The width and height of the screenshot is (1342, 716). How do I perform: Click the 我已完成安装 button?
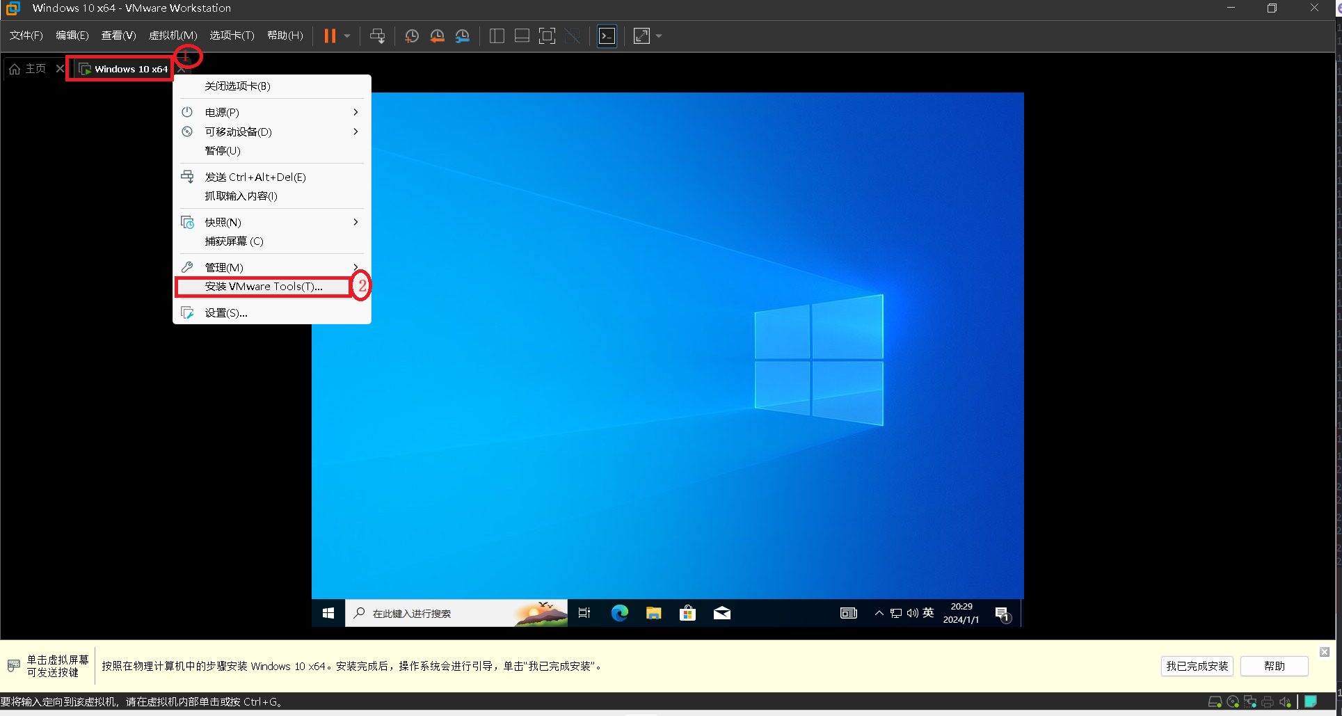1197,666
